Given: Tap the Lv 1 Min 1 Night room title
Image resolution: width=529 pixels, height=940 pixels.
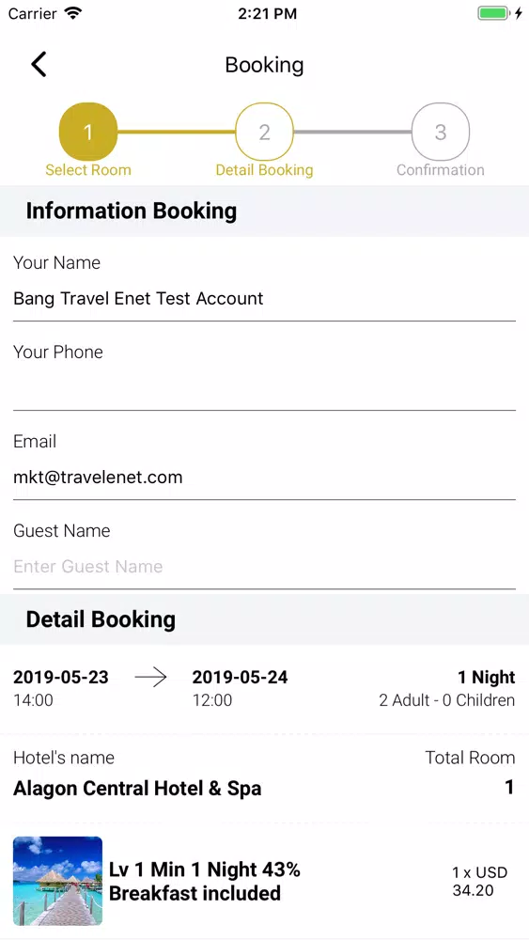Looking at the screenshot, I should (x=204, y=882).
